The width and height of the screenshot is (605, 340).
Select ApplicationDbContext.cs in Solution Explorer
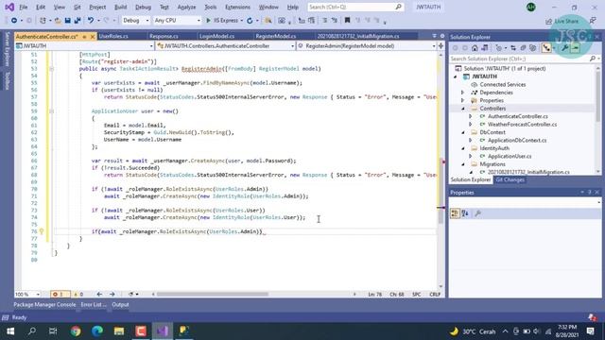click(517, 141)
